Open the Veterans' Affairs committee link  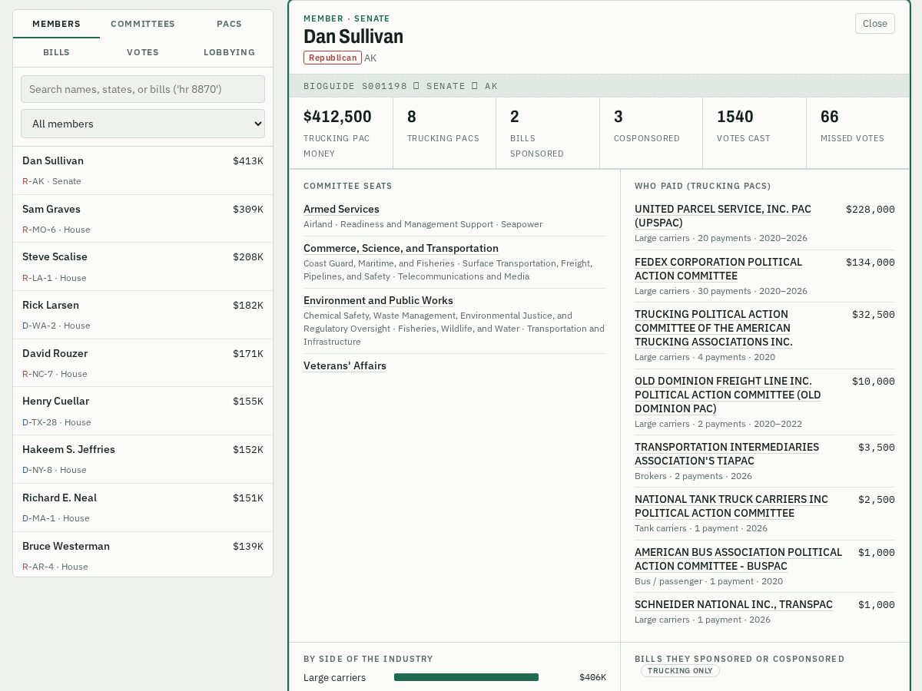coord(345,365)
